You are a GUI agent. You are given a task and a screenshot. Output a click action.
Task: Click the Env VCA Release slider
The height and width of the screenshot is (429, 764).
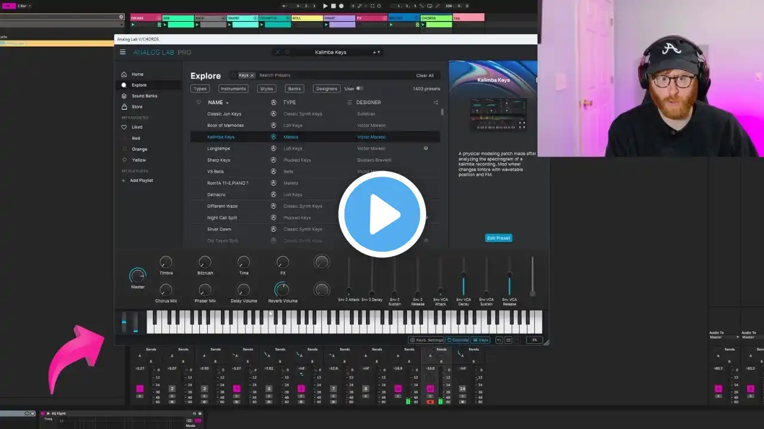click(x=509, y=276)
